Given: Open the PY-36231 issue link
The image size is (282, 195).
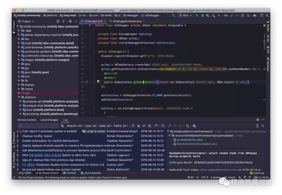Looking at the screenshot, I should [x=29, y=165].
